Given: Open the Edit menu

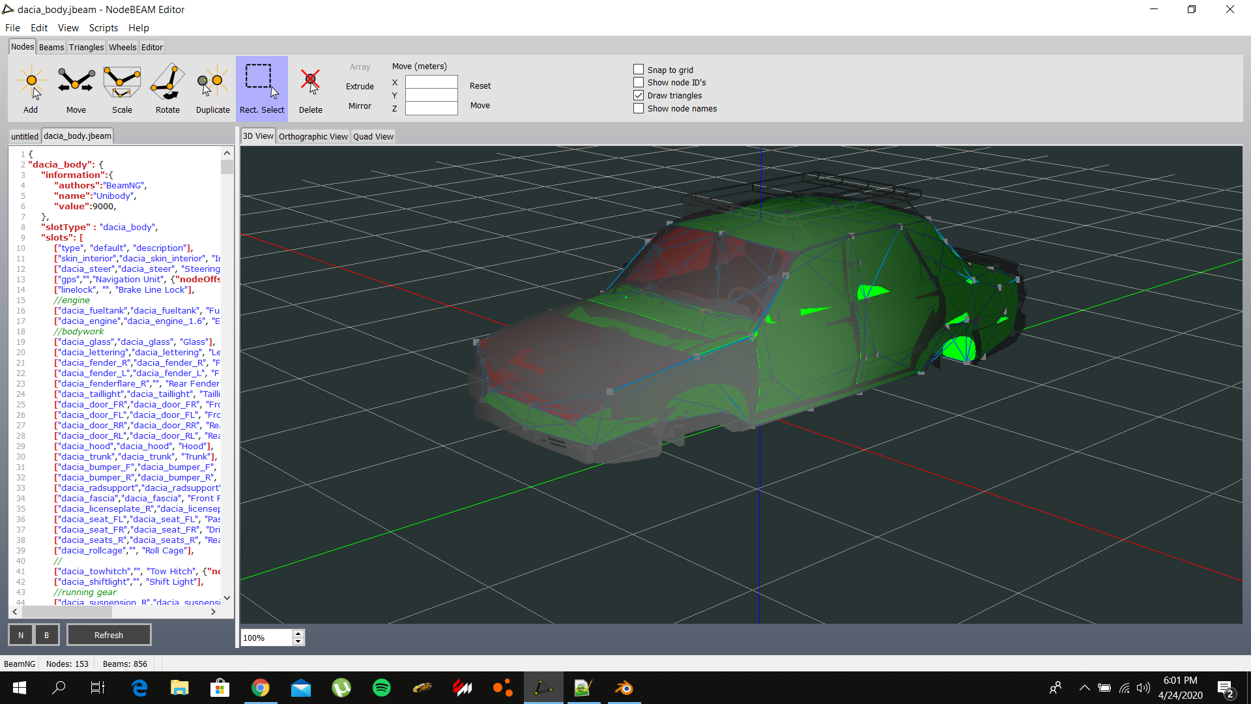Looking at the screenshot, I should [x=39, y=27].
